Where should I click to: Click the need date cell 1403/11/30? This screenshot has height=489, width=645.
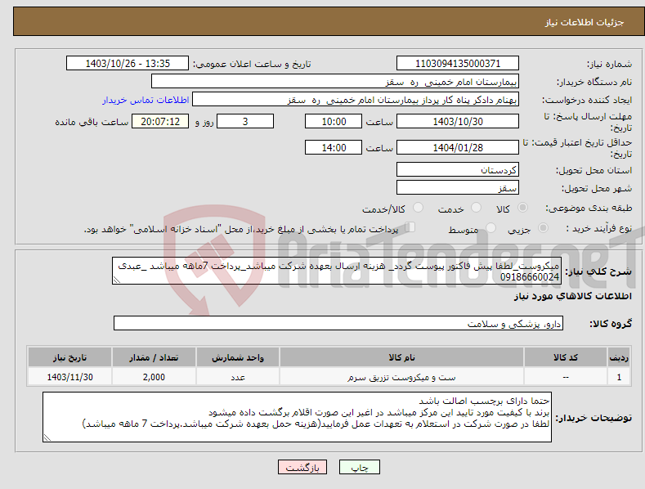[x=69, y=377]
